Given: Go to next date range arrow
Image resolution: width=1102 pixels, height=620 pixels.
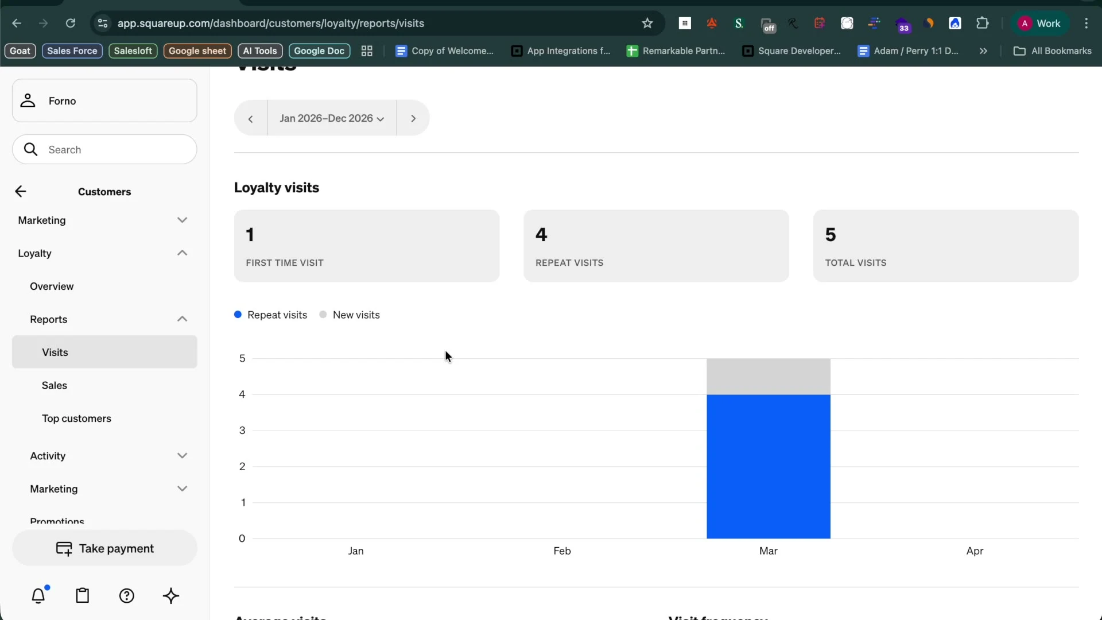Looking at the screenshot, I should pos(413,118).
